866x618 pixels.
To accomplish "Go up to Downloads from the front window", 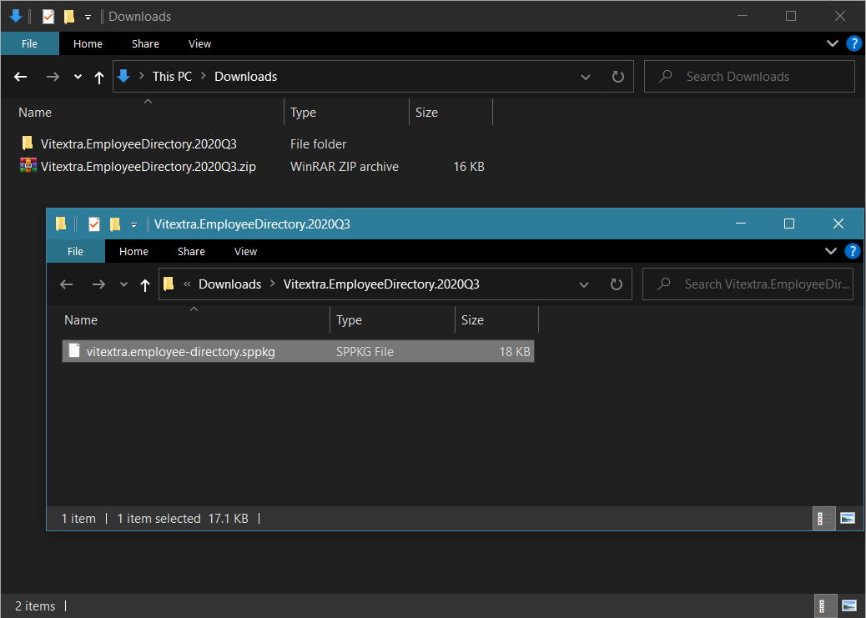I will coord(144,285).
